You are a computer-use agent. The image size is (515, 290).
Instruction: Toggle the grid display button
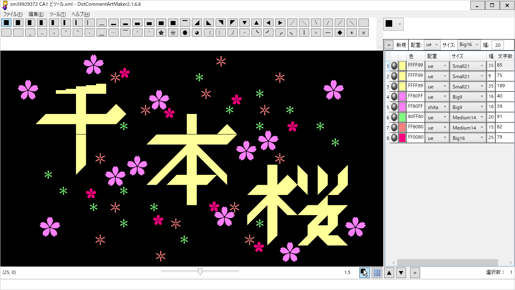click(x=377, y=272)
